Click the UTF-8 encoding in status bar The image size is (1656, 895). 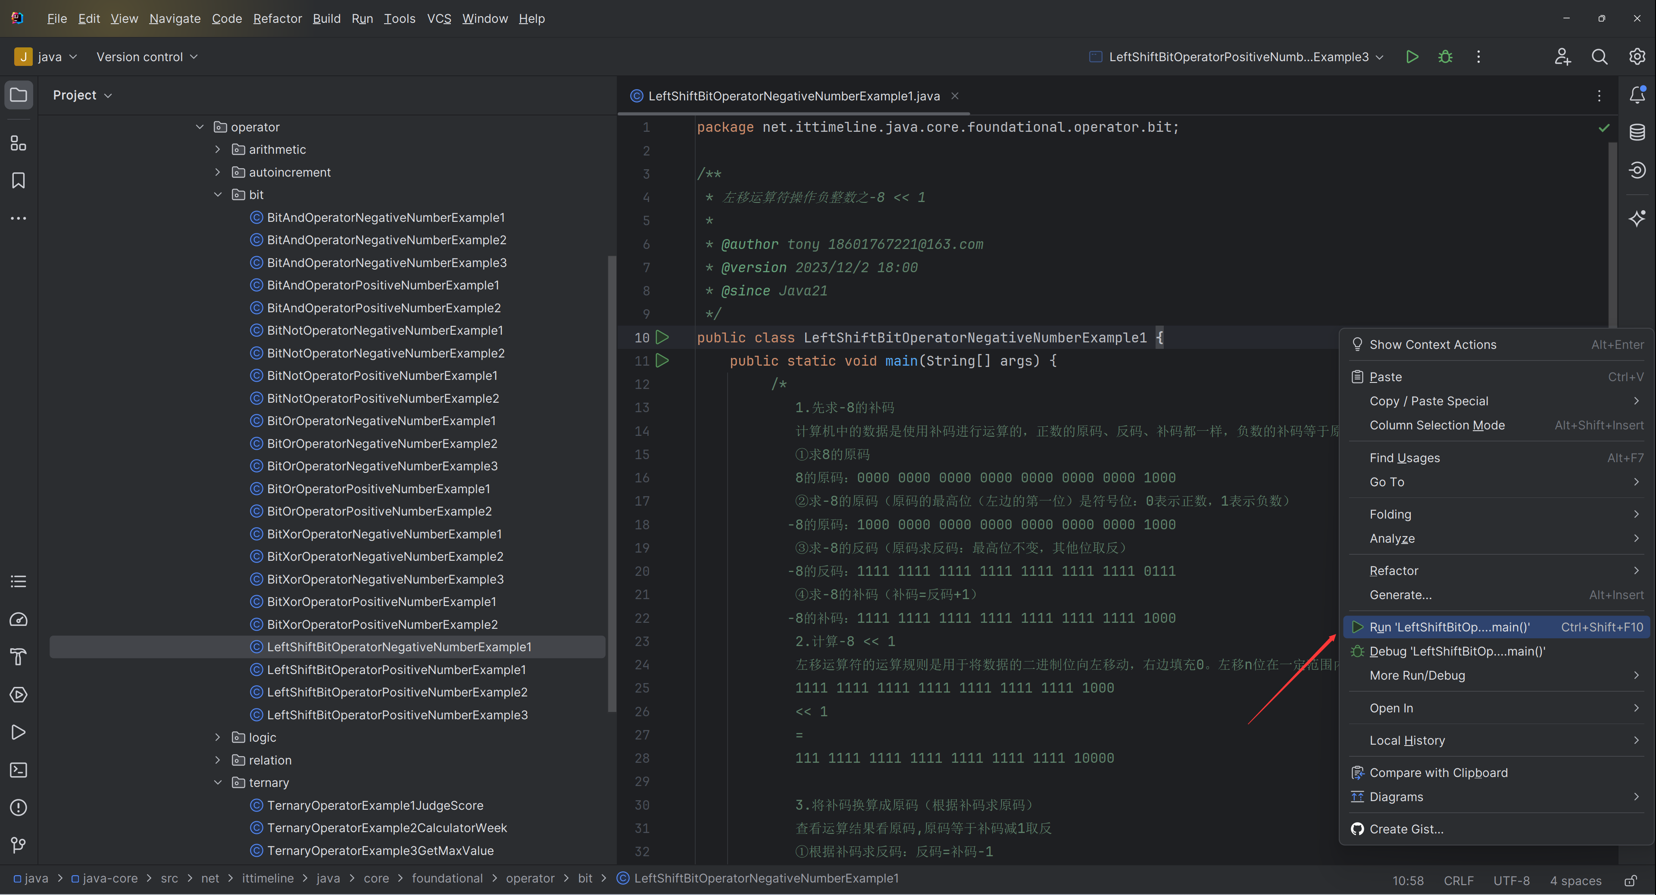1511,881
